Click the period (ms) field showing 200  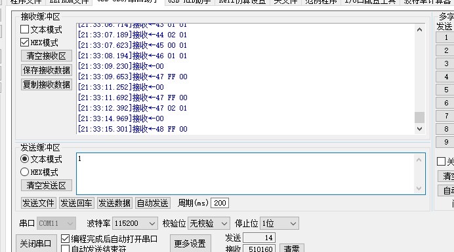point(220,203)
